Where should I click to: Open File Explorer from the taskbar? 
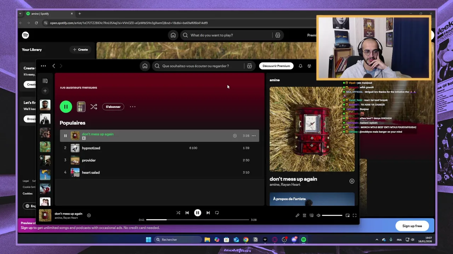(207, 240)
